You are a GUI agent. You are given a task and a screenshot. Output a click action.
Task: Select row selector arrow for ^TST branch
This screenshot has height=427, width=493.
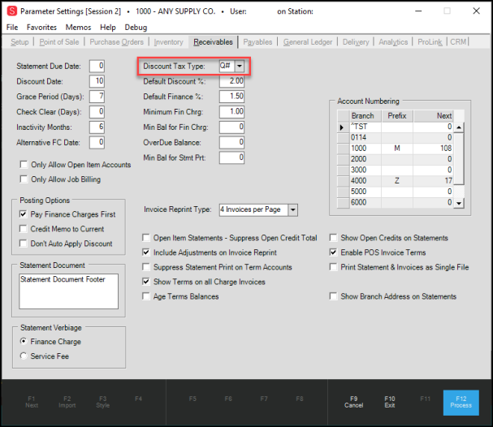[343, 127]
